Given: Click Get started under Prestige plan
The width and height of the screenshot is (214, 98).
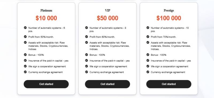Looking at the screenshot, I should pos(169,84).
